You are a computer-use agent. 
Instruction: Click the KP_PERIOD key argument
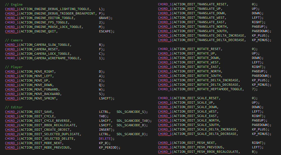click(108, 147)
